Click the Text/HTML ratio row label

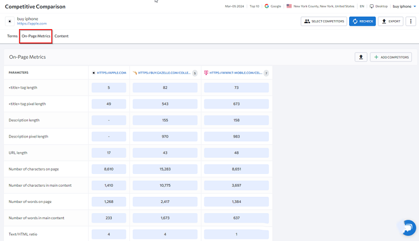pyautogui.click(x=23, y=234)
